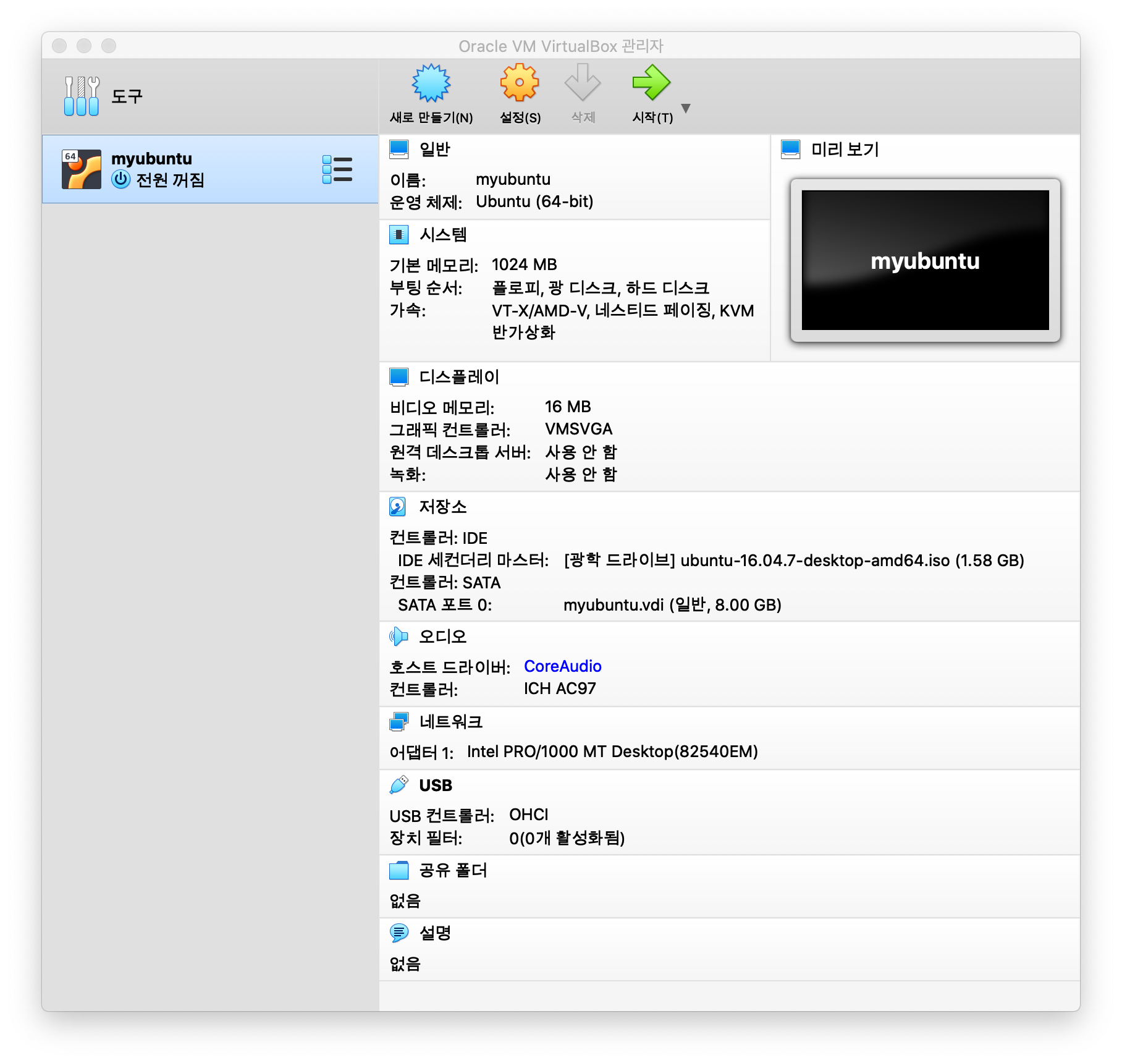Open the USB settings header link
Image resolution: width=1122 pixels, height=1063 pixels.
point(436,785)
